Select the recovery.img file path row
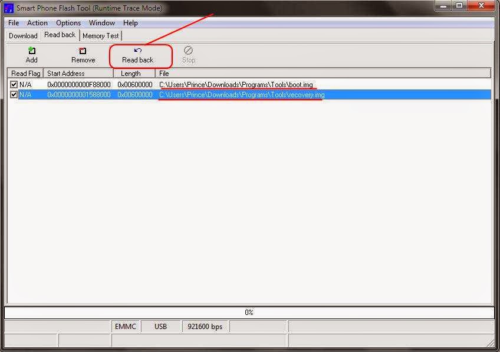The width and height of the screenshot is (500, 352). 242,95
